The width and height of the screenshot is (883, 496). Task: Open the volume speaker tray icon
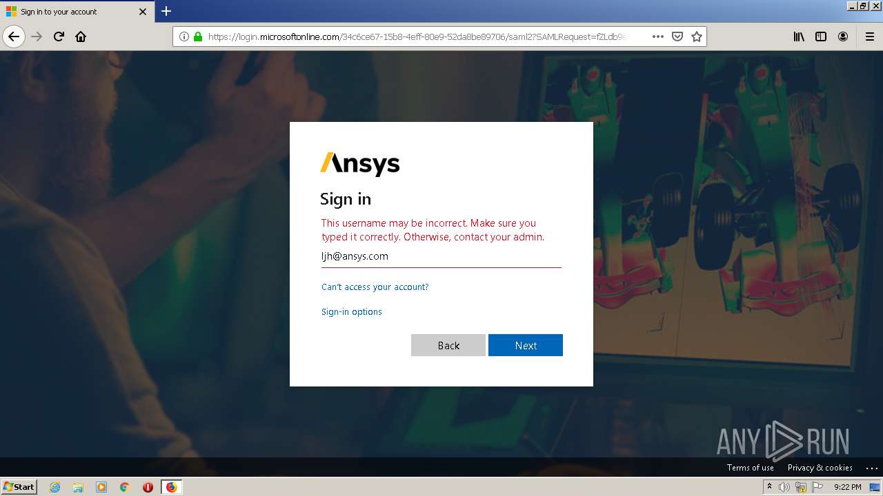(x=784, y=487)
